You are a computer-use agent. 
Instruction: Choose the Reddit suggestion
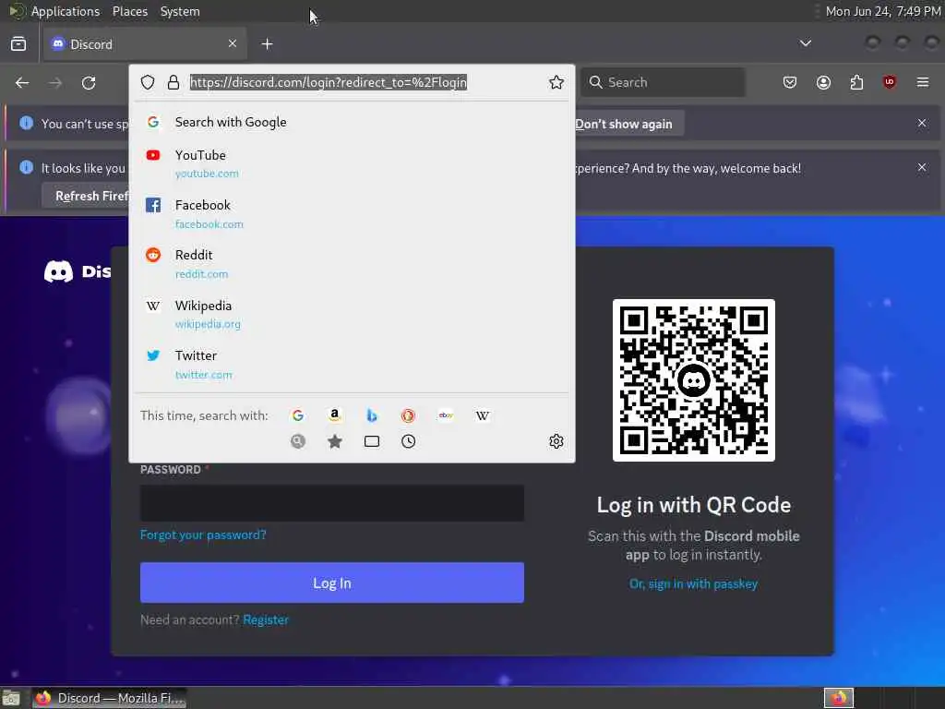[352, 263]
